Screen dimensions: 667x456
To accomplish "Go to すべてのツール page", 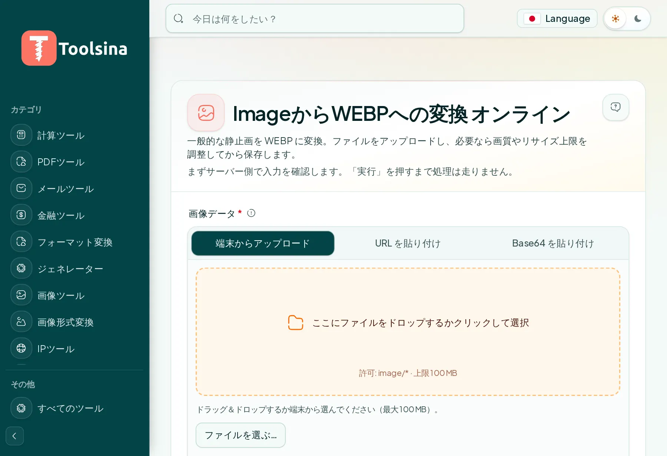I will 74,408.
